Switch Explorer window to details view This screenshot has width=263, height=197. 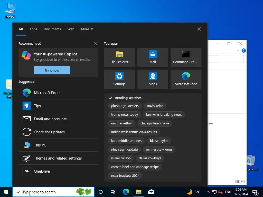[x=237, y=181]
